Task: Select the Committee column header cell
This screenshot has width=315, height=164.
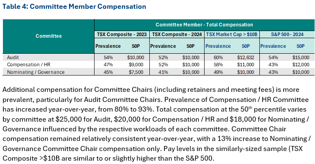Action: 49,36
